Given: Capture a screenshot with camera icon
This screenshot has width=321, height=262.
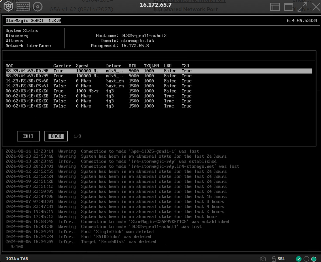Looking at the screenshot, I should coord(263,259).
